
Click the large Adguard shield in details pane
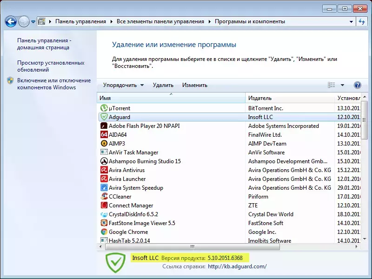point(115,263)
